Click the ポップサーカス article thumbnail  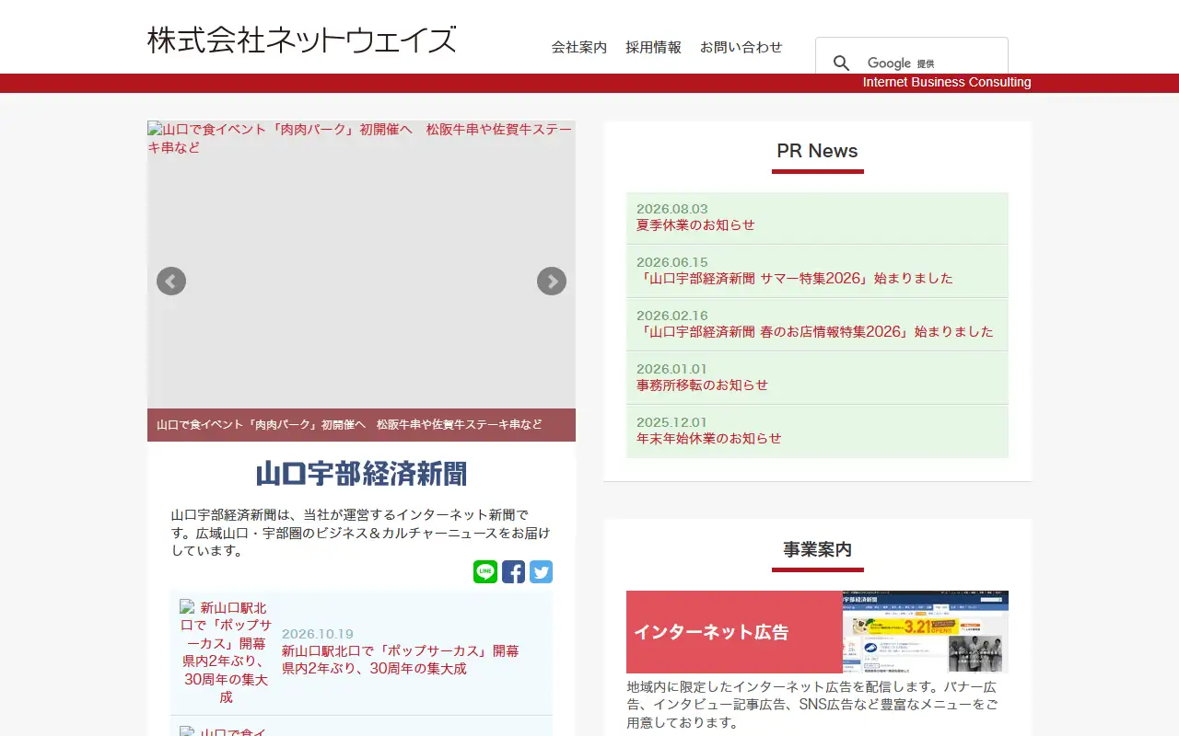pos(226,652)
